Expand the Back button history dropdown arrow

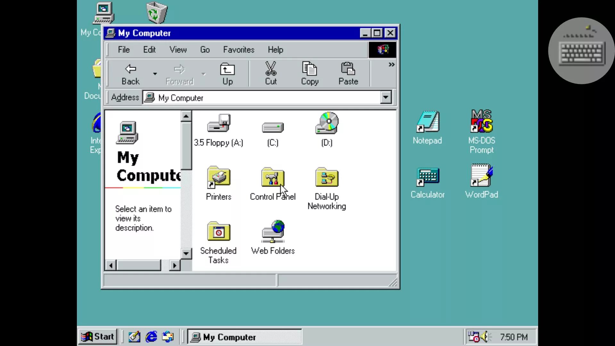pyautogui.click(x=155, y=74)
